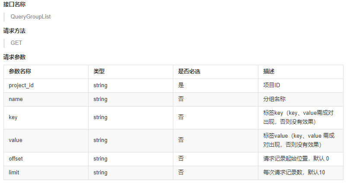Click the 是否必选 column header
Viewport: 350px width, 183px height.
point(189,72)
